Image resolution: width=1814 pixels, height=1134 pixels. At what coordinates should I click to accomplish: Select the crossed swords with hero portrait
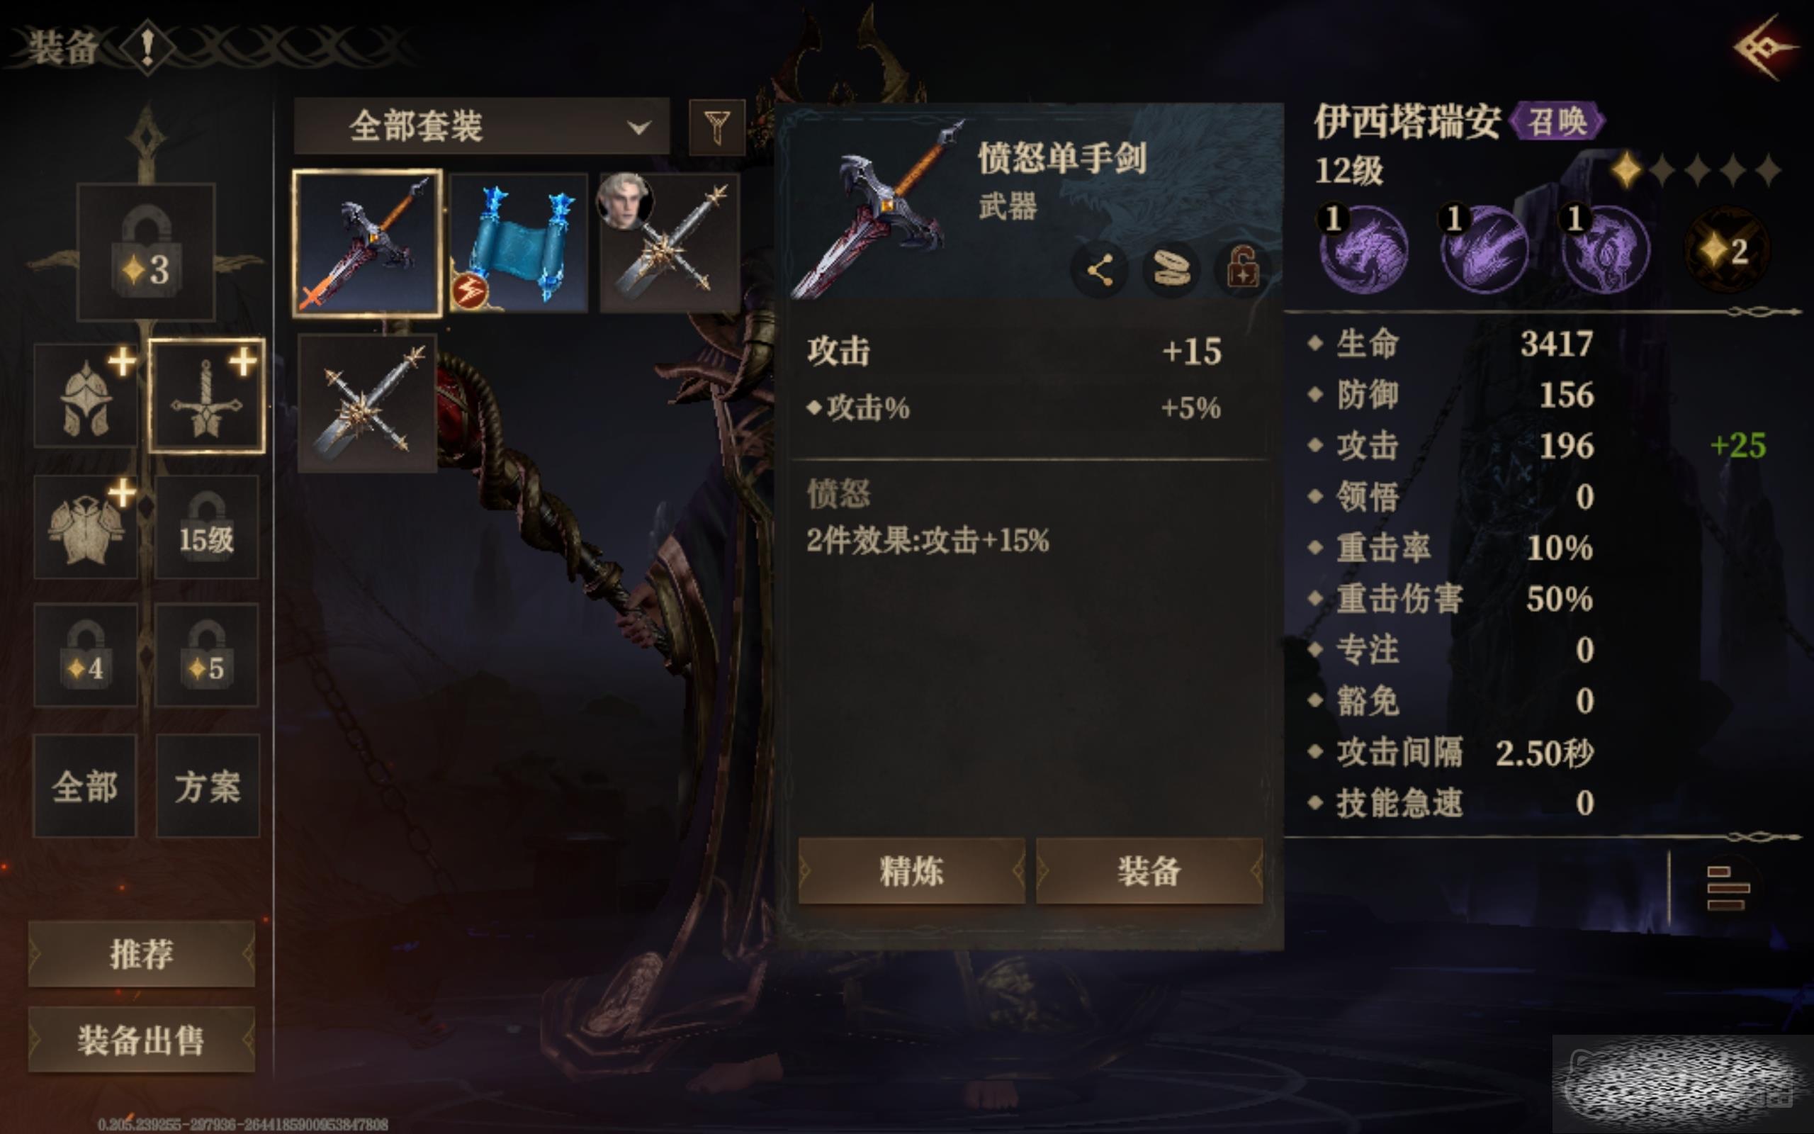[670, 242]
